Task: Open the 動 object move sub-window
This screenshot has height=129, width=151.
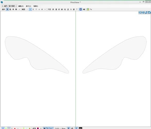Action: click(x=62, y=9)
